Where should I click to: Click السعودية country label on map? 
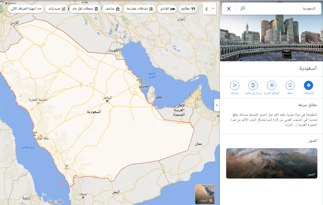(x=94, y=112)
